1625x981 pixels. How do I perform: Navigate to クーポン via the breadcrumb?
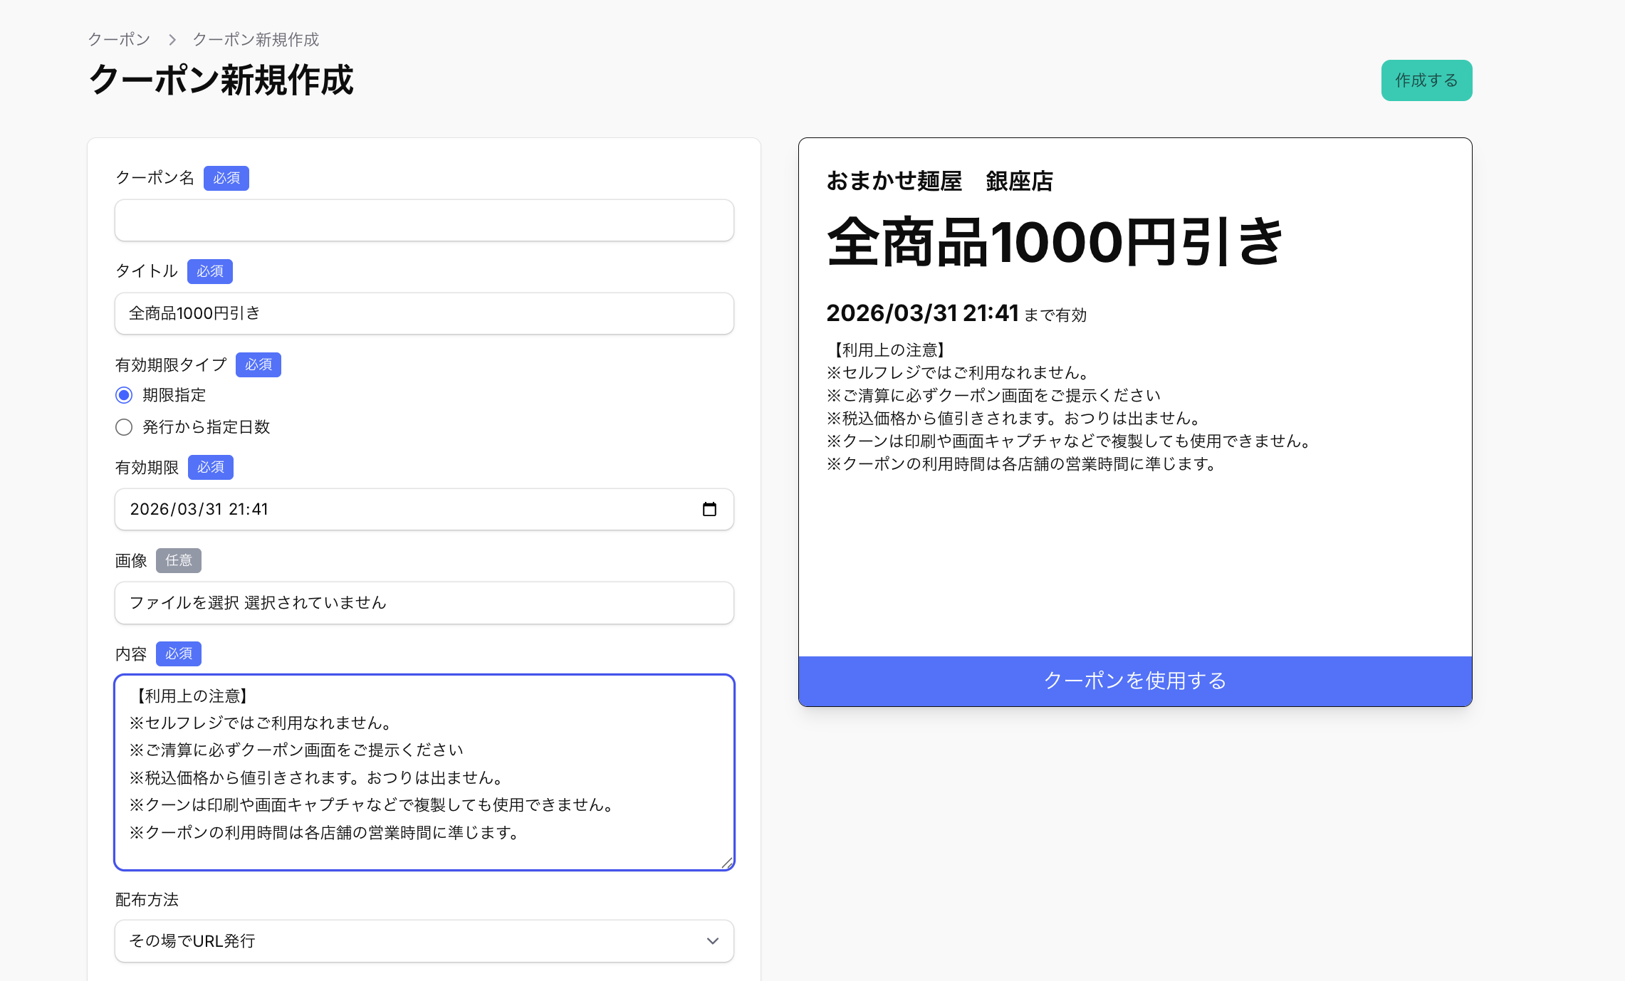pos(118,40)
